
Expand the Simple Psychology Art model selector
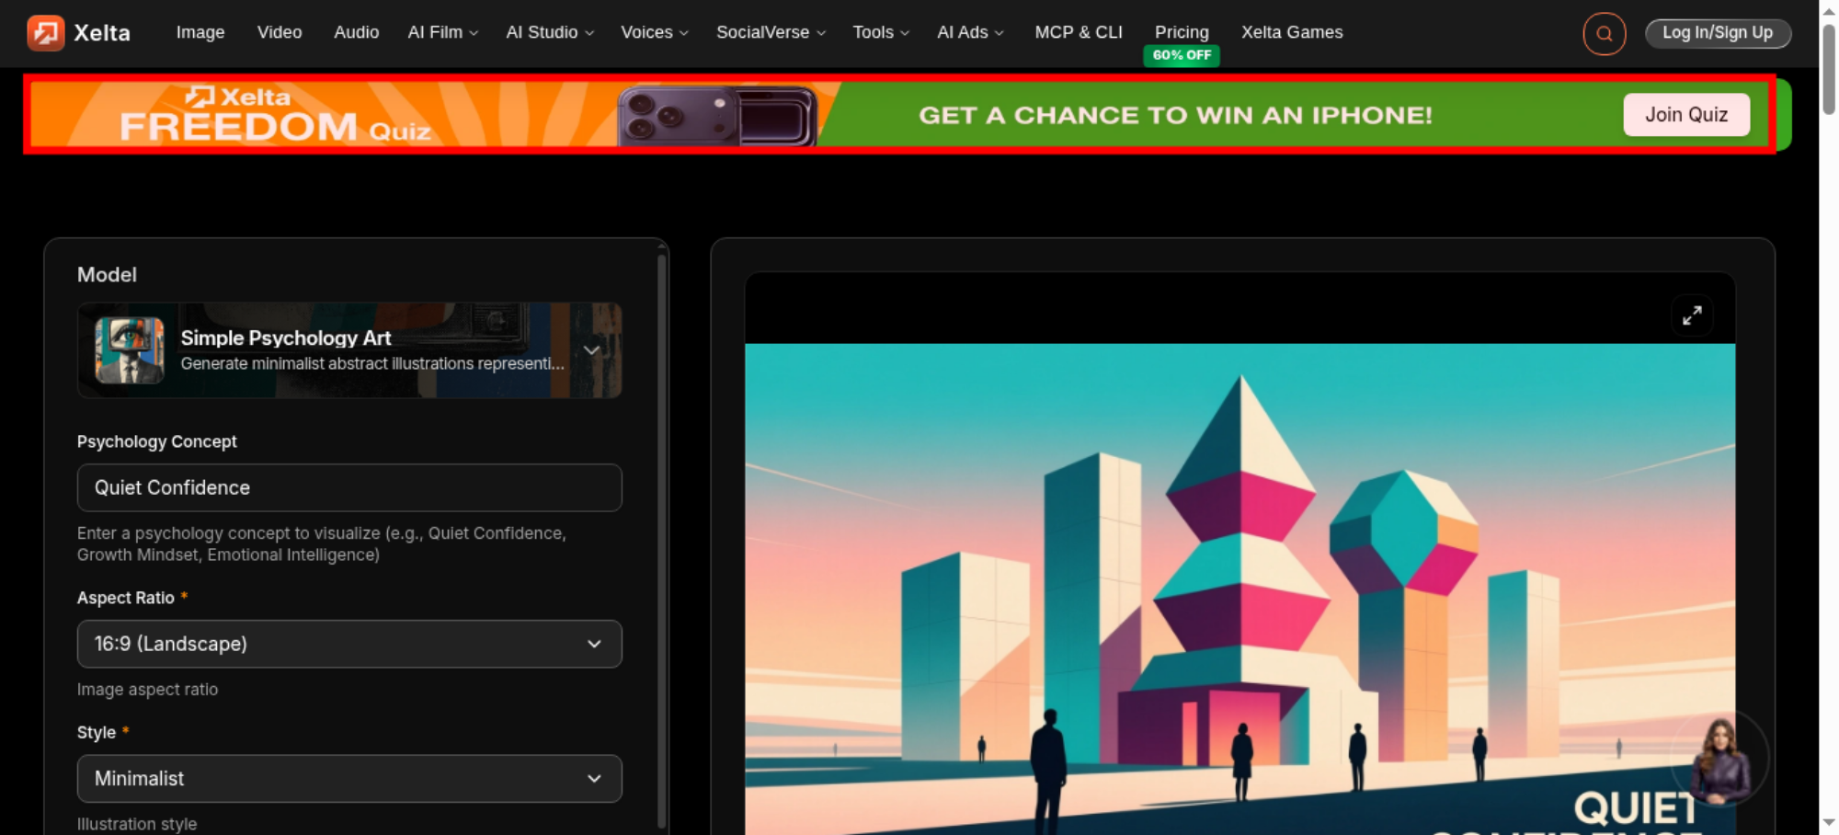[x=591, y=350]
